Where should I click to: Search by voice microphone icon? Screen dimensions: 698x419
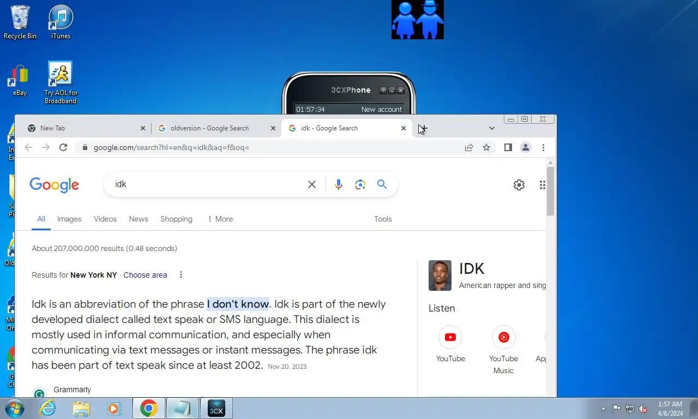pos(339,184)
